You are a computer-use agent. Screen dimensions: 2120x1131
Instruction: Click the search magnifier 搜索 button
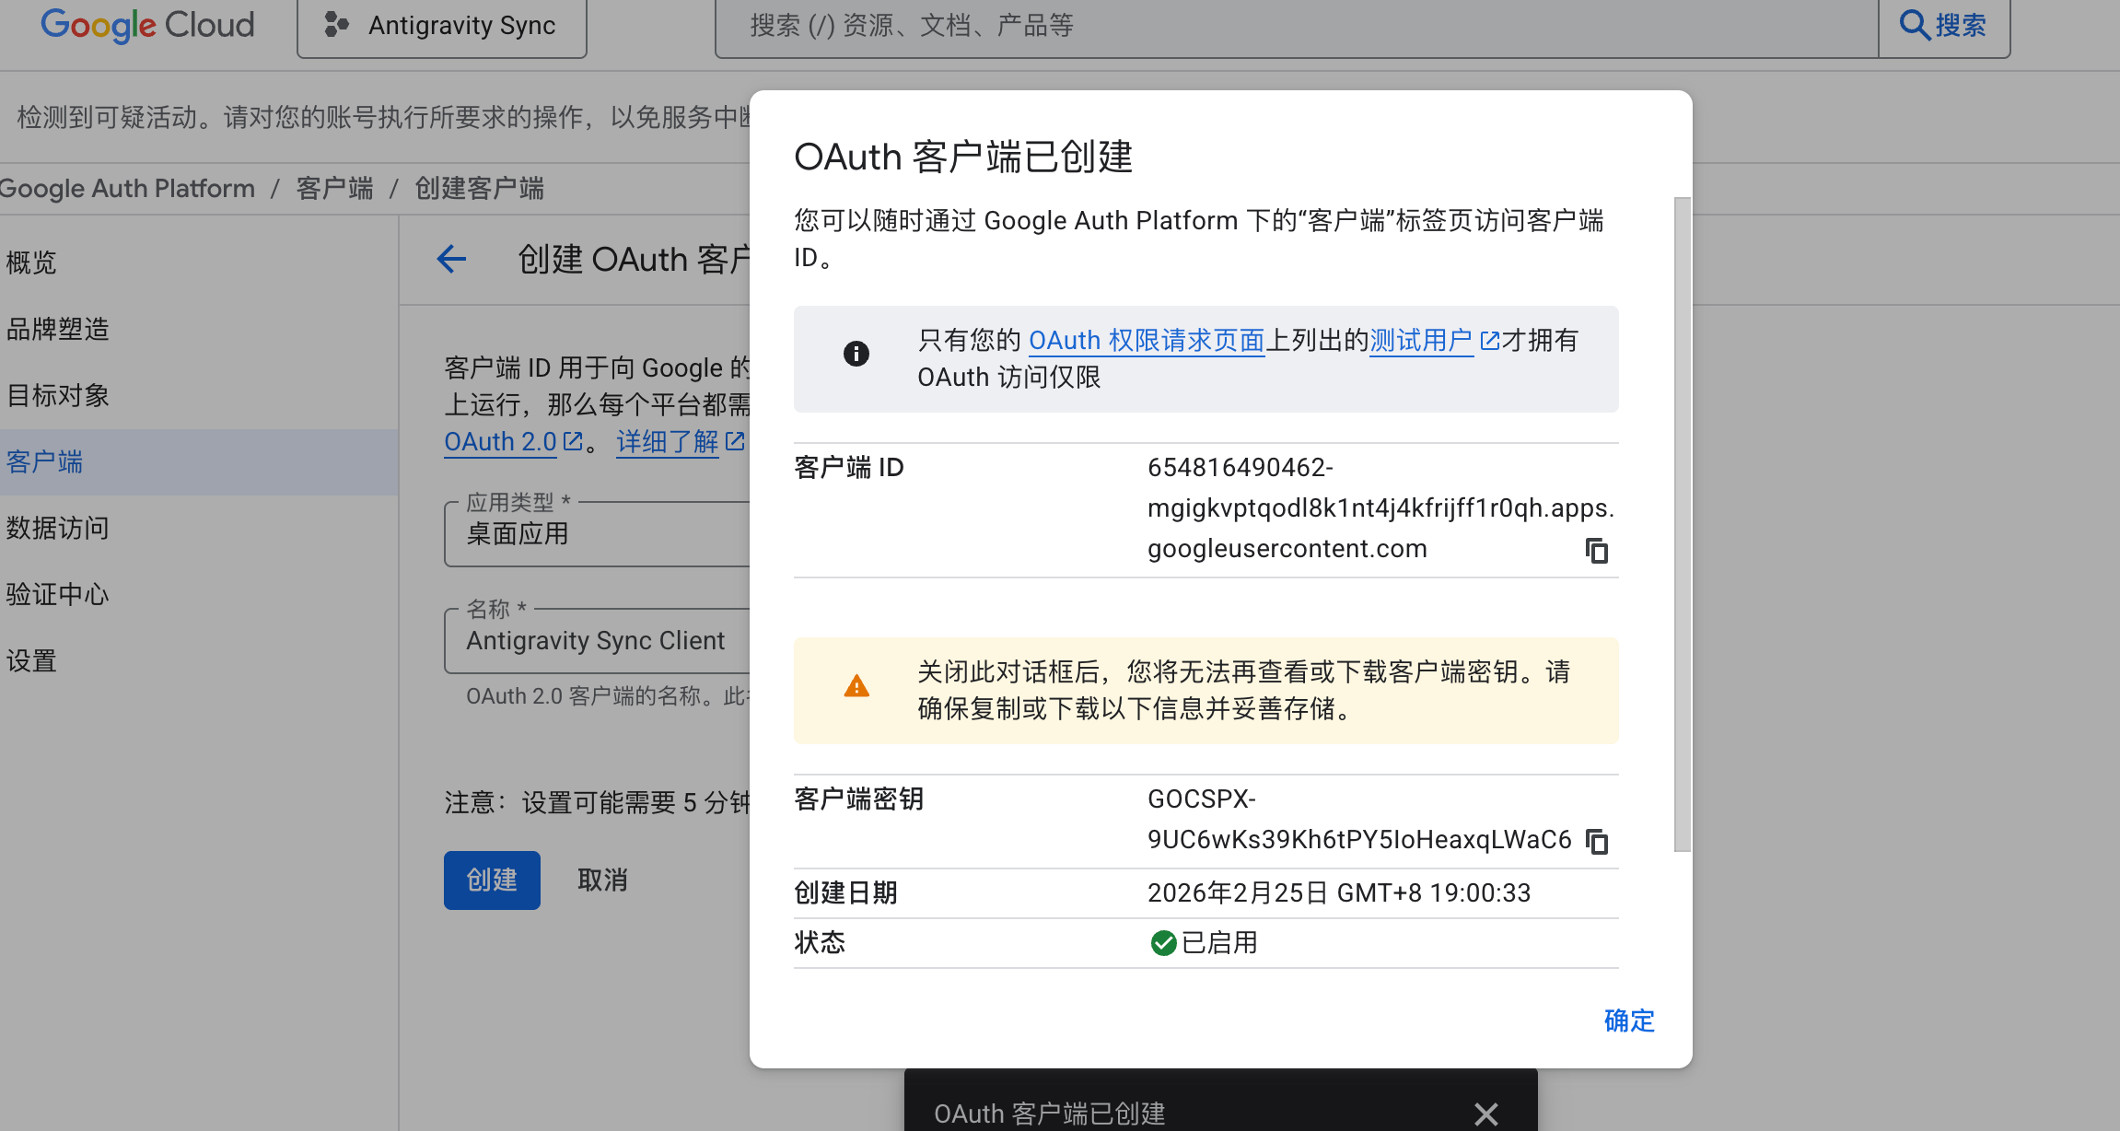1943,26
